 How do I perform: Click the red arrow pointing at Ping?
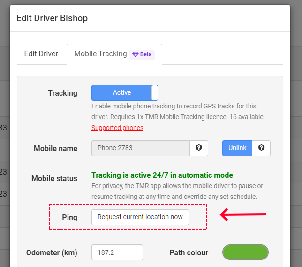coord(243,214)
